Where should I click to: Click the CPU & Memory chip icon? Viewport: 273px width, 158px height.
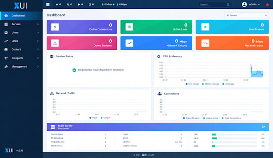[x=159, y=57]
